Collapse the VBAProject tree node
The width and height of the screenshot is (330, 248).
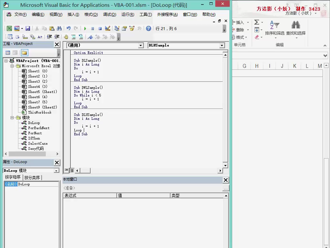pyautogui.click(x=6, y=61)
